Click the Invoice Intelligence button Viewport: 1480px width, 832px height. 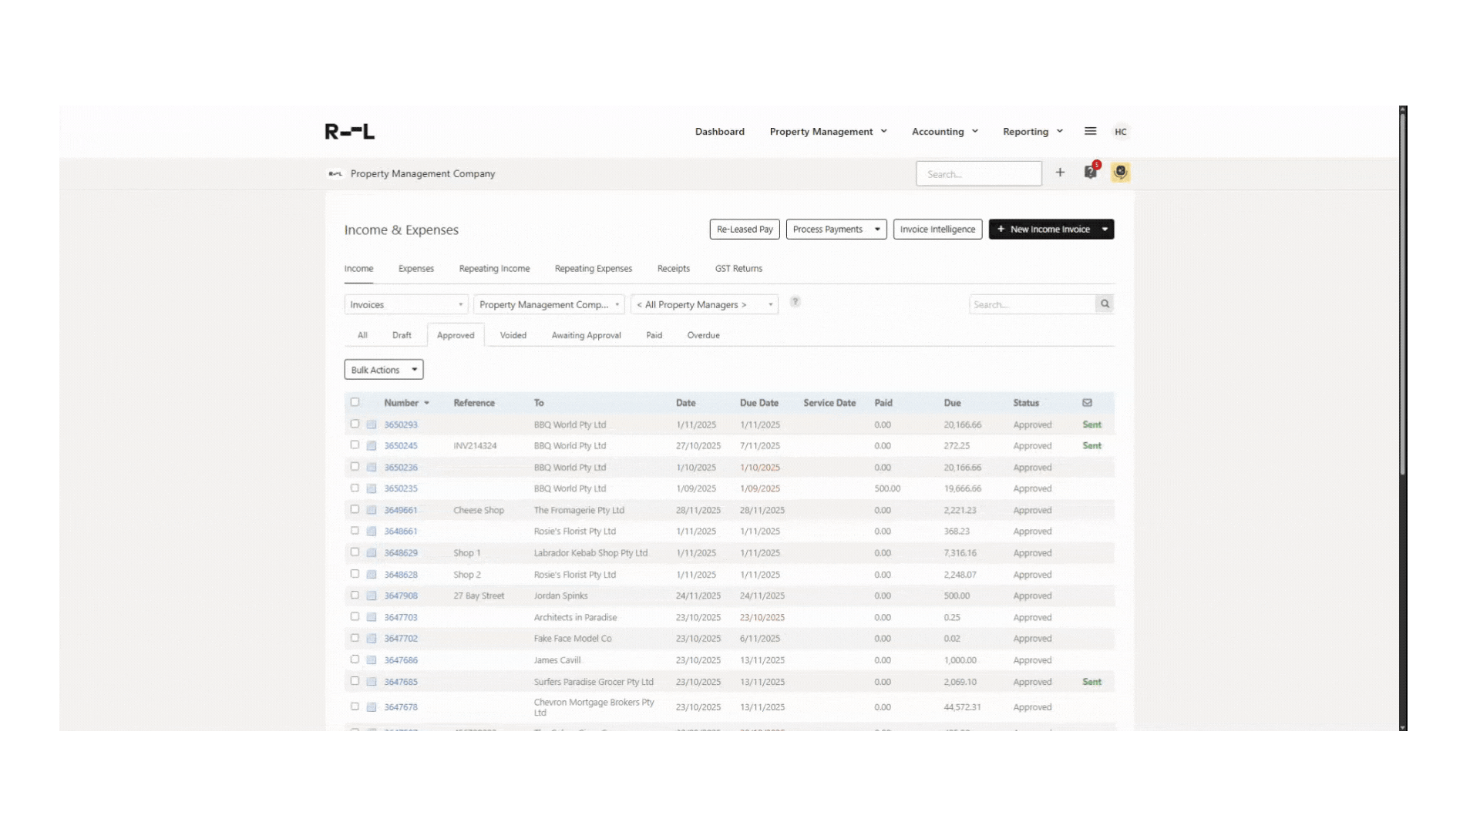pos(937,230)
